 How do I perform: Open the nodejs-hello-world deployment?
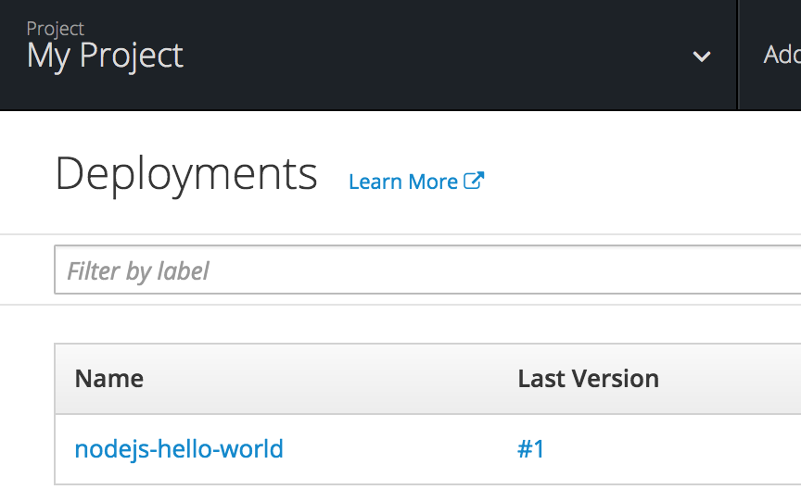(x=179, y=449)
